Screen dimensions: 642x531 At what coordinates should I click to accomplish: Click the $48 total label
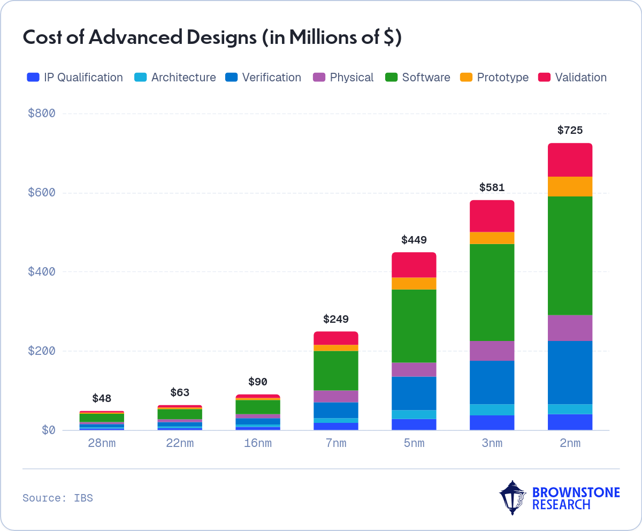pyautogui.click(x=102, y=398)
